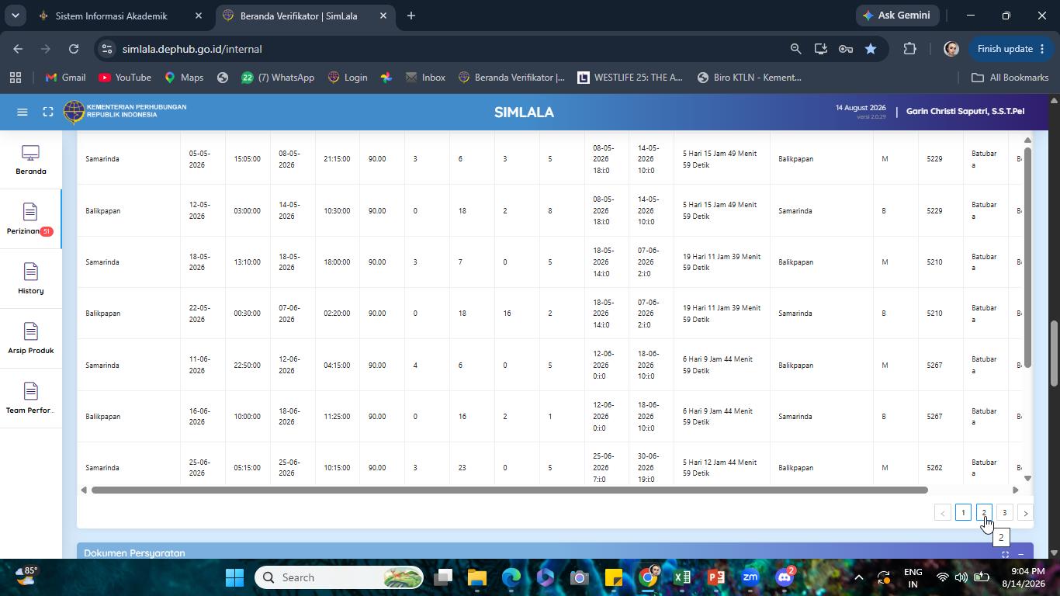Open the History sidebar item

31,279
